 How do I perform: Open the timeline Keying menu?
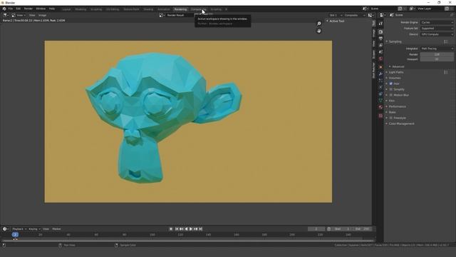pyautogui.click(x=34, y=229)
